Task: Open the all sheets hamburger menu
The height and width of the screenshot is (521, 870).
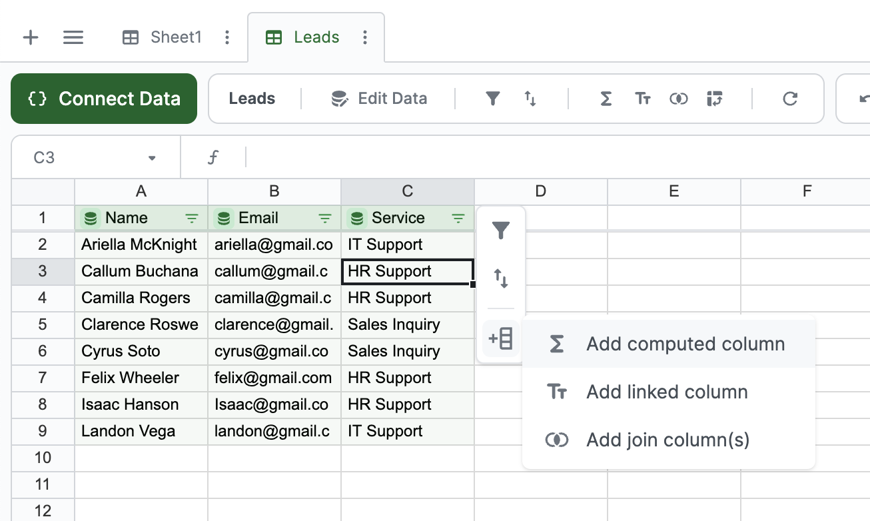Action: point(73,37)
